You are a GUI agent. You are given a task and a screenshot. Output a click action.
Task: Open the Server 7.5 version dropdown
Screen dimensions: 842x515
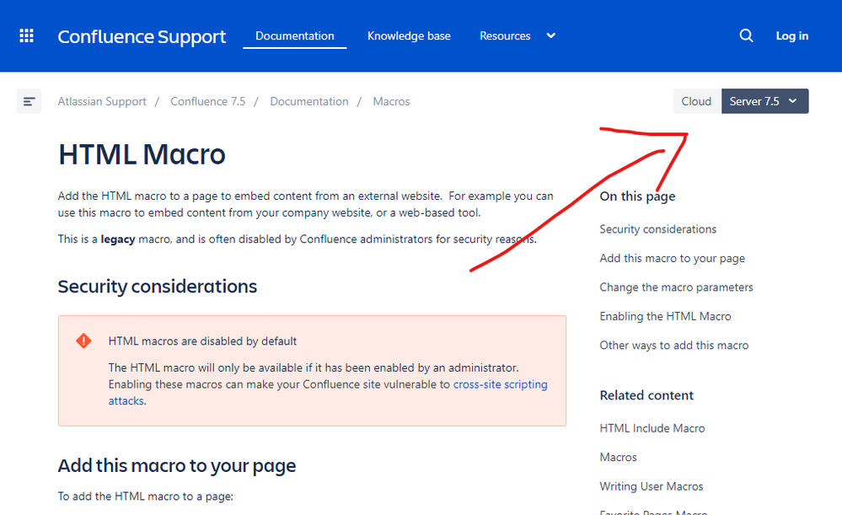pos(764,101)
